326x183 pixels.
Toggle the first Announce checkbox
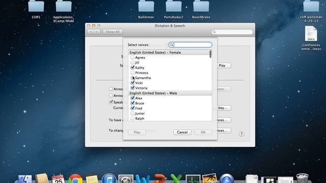111,89
